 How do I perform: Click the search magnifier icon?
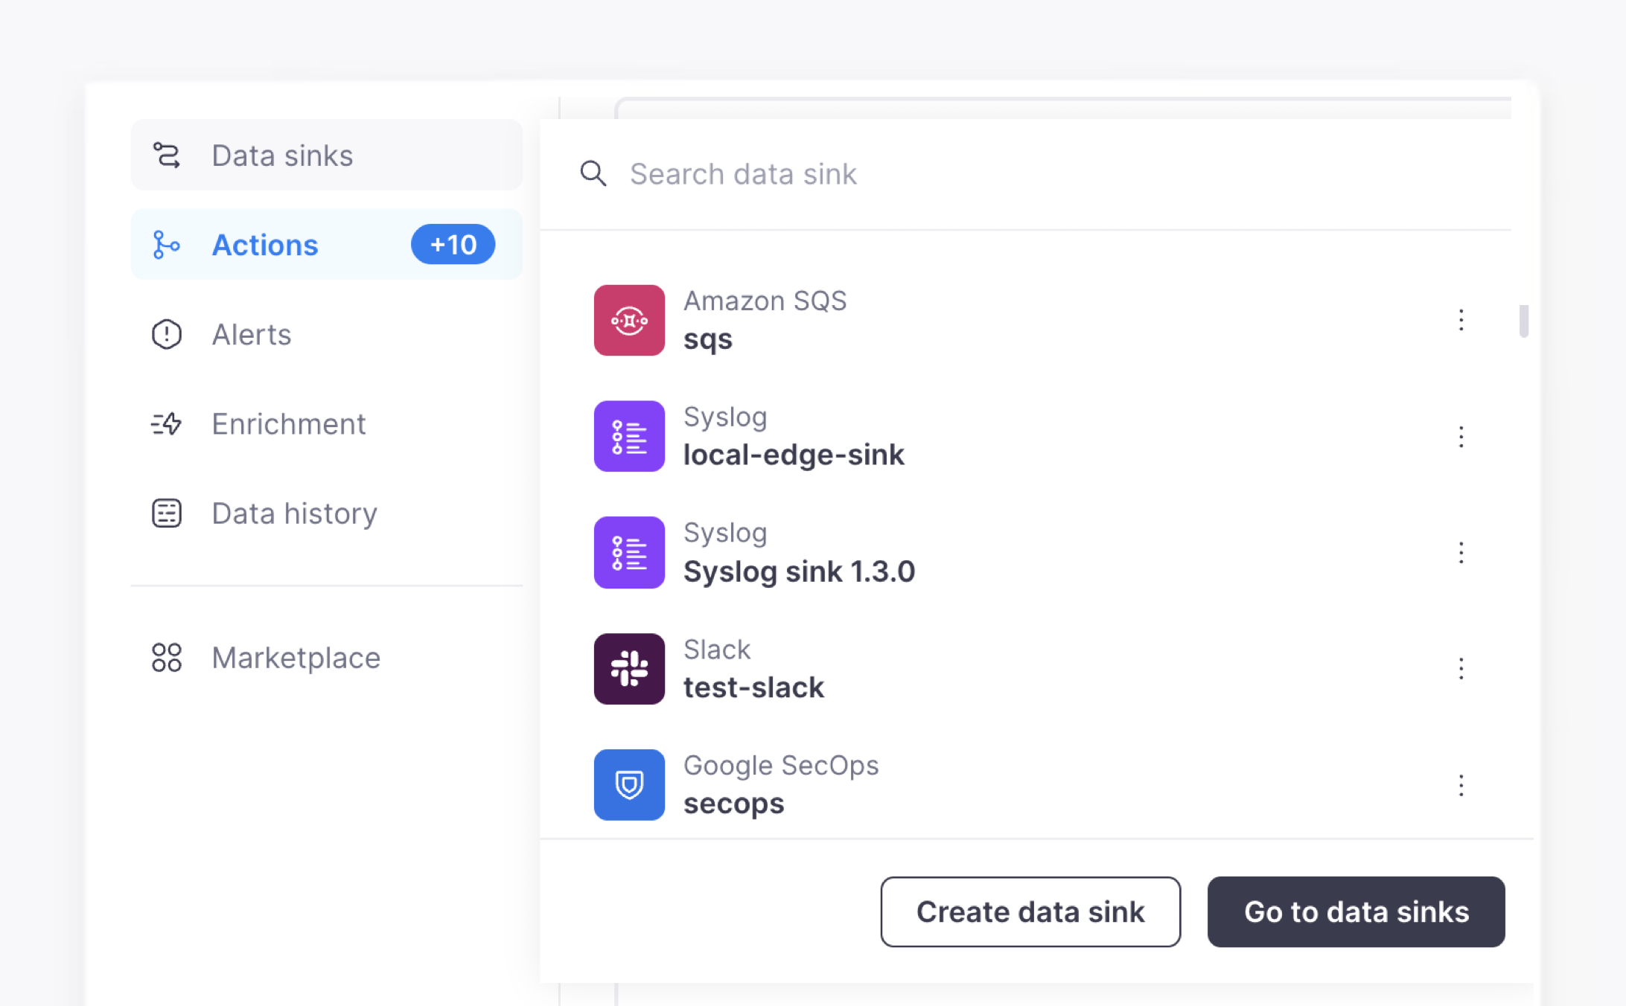tap(593, 173)
